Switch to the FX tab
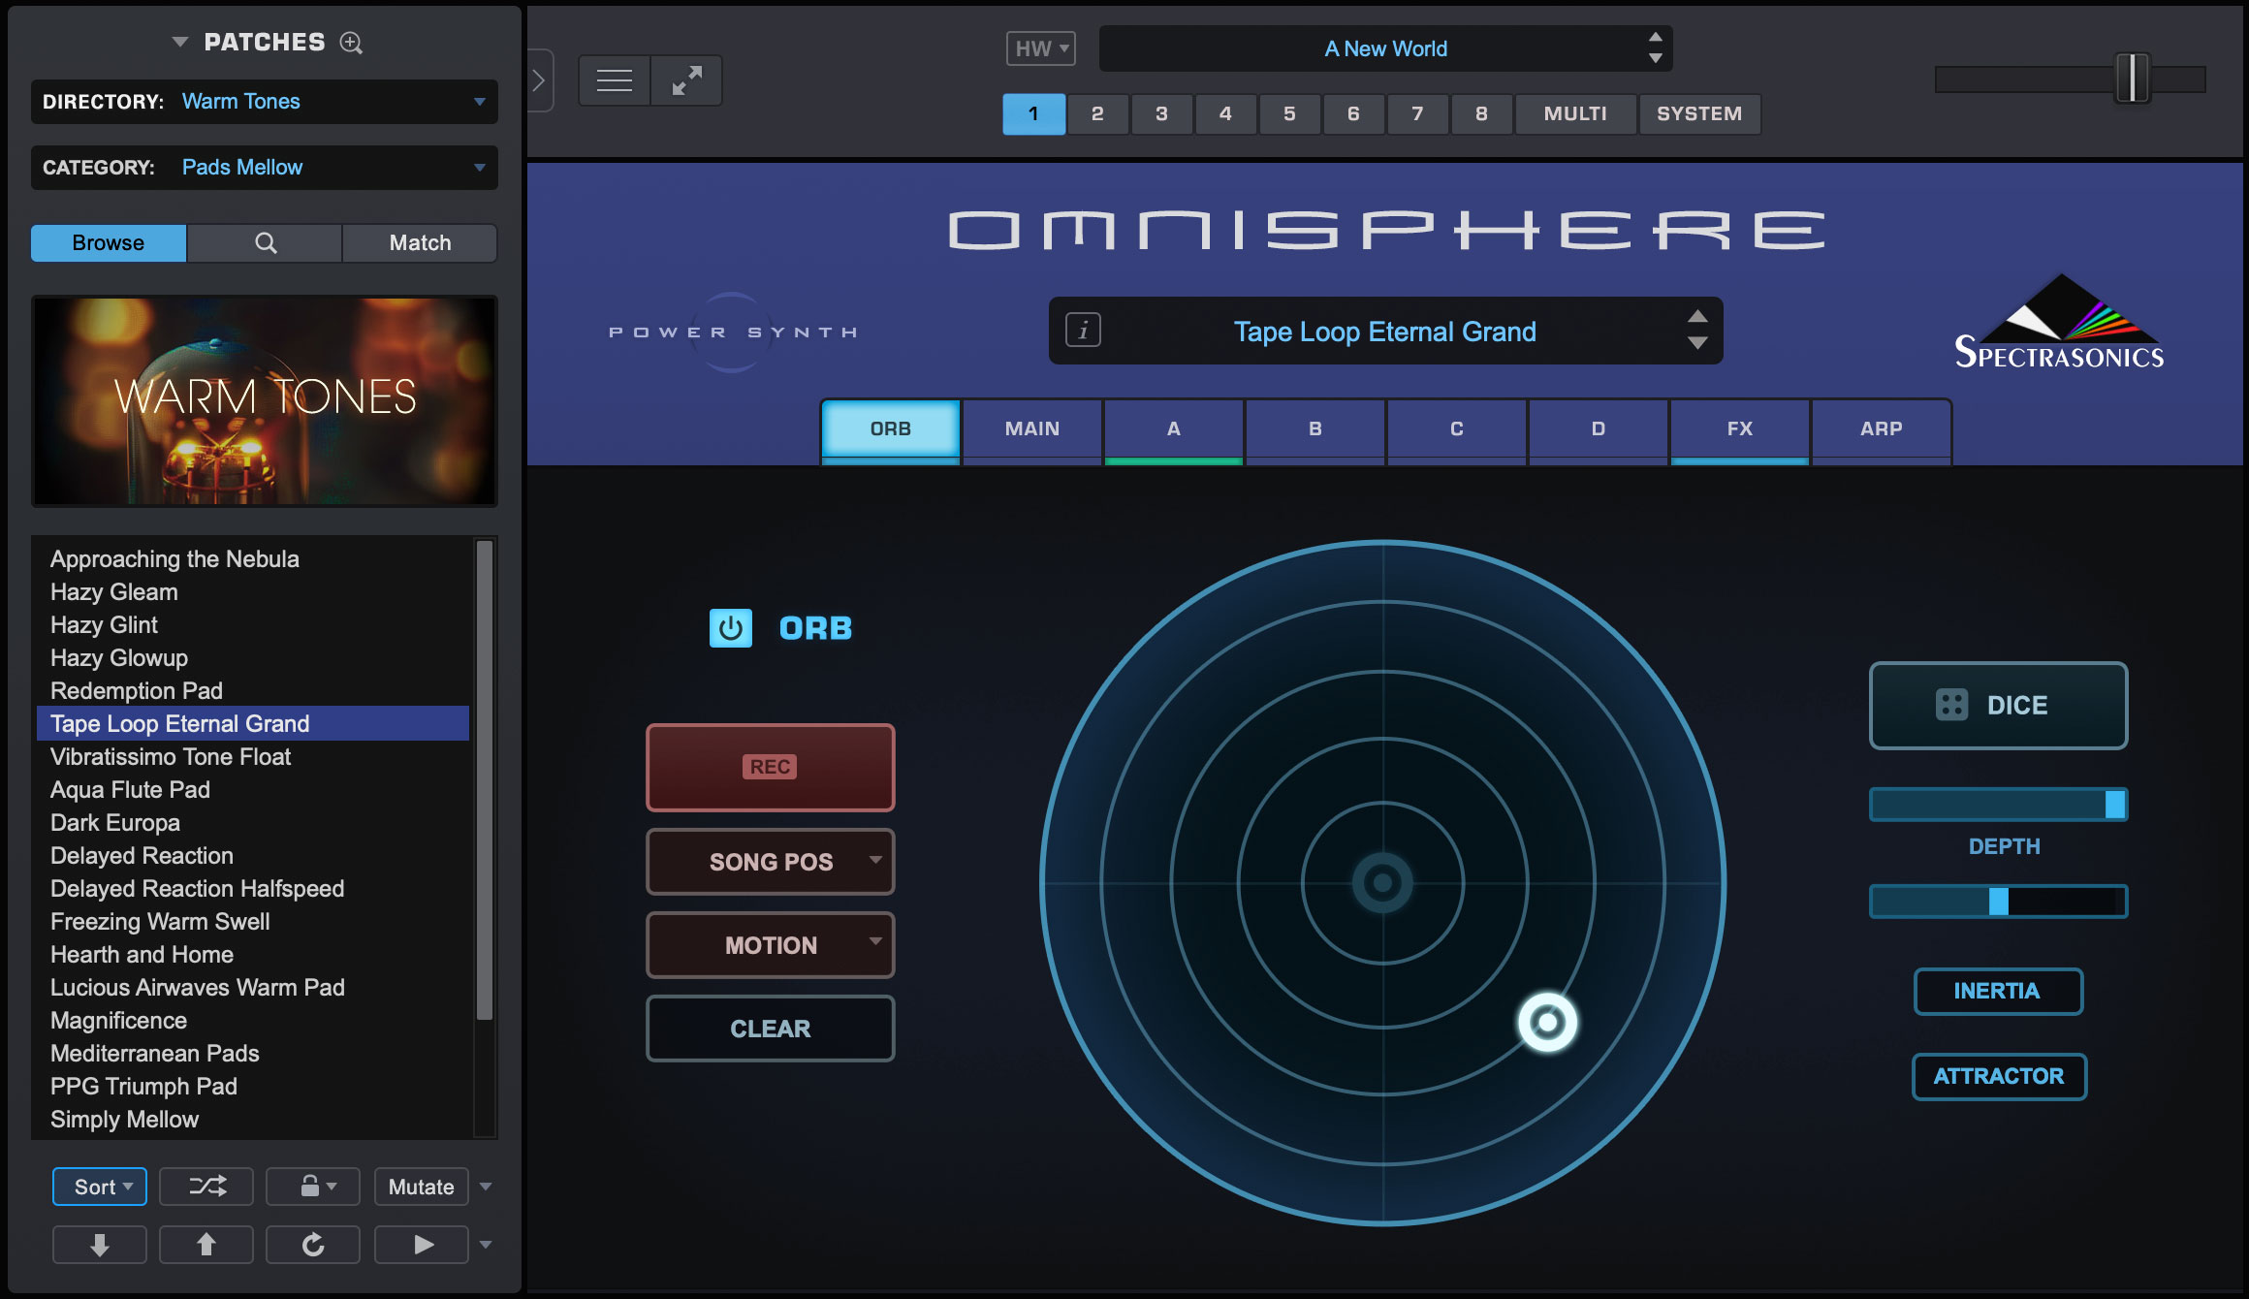This screenshot has height=1299, width=2249. 1738,428
